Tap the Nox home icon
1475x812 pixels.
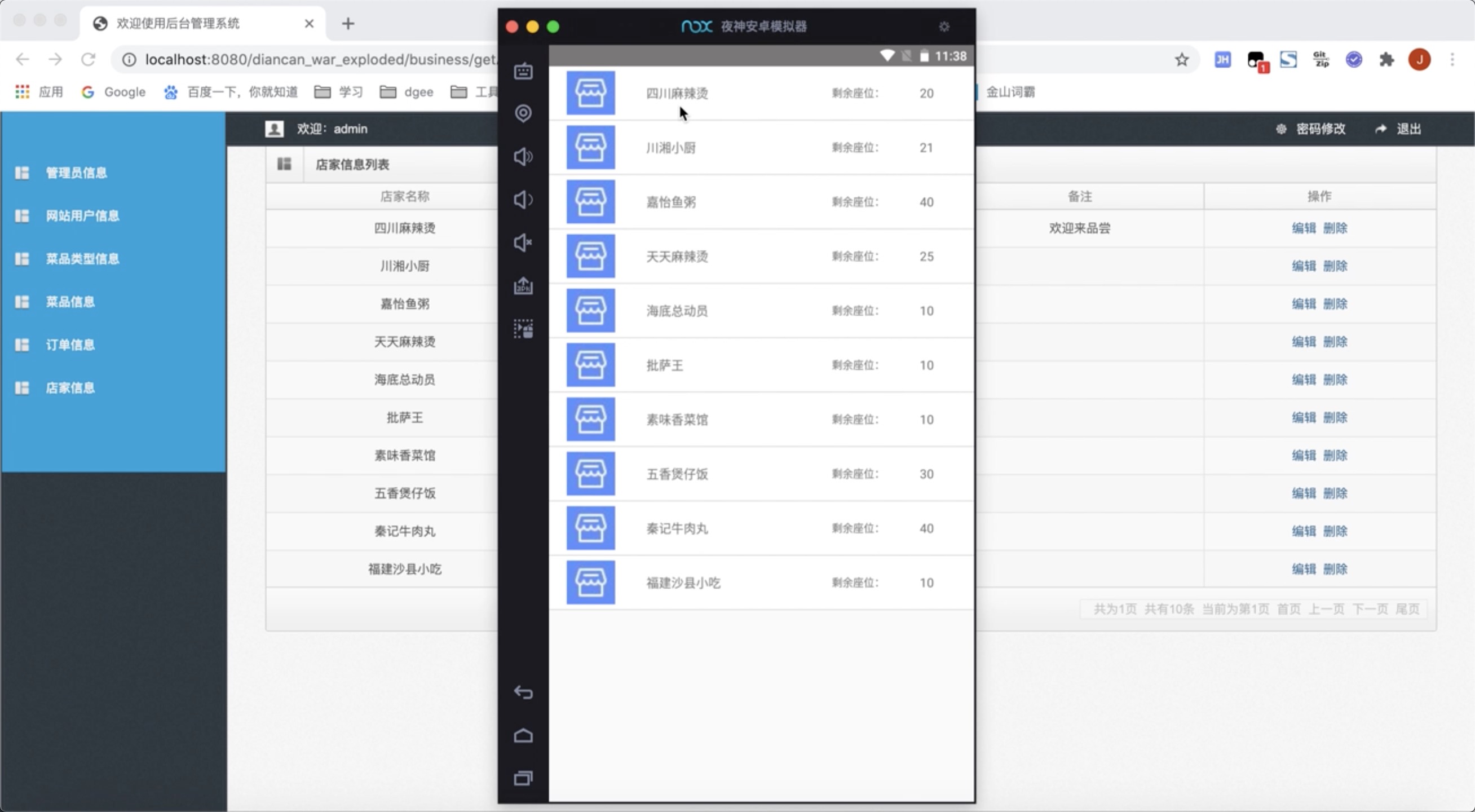tap(523, 735)
